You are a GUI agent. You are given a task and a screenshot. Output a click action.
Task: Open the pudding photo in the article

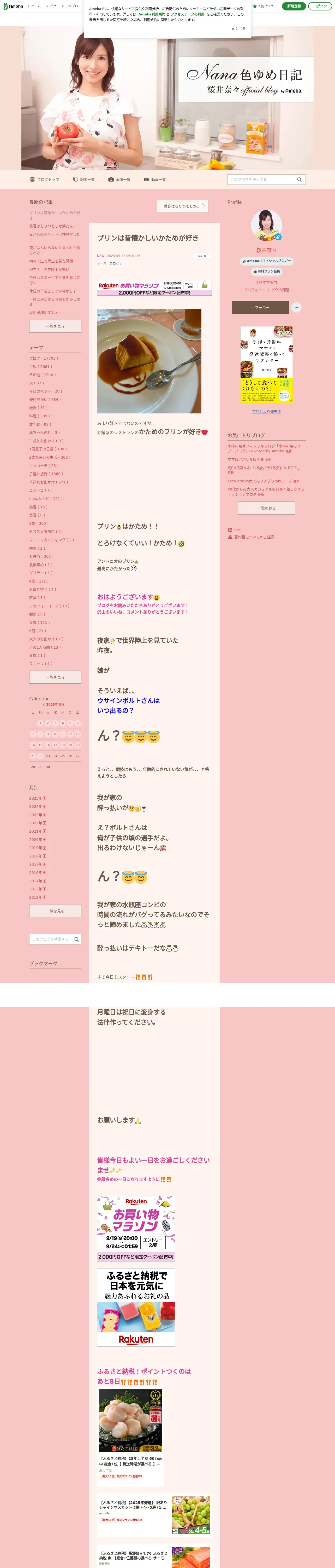tap(149, 361)
